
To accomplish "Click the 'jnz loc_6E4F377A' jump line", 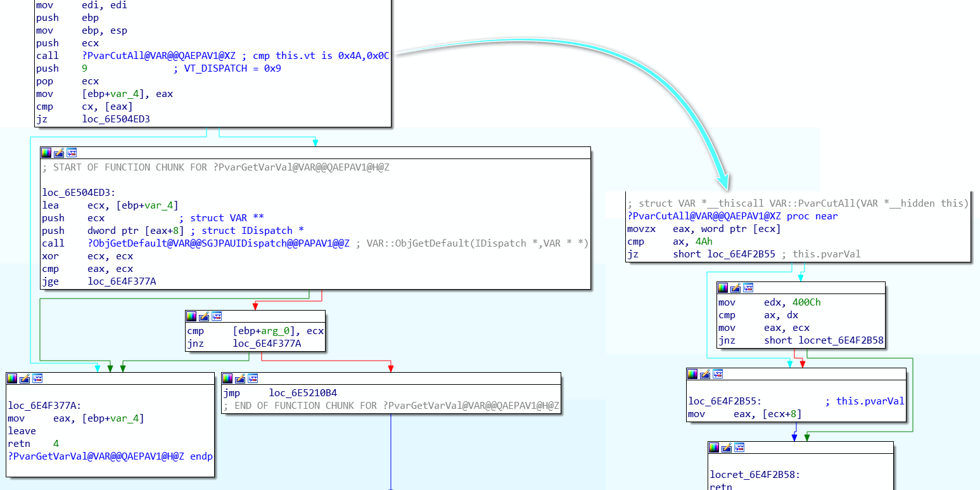I will [244, 344].
